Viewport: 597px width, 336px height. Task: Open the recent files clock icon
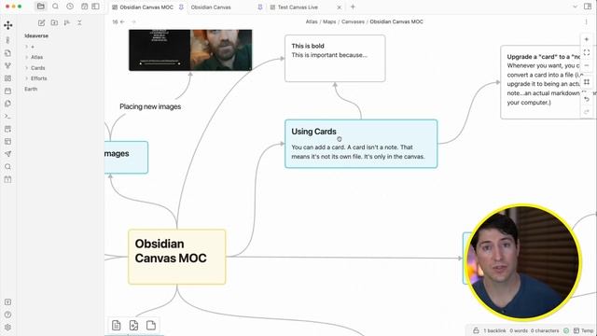tap(70, 7)
